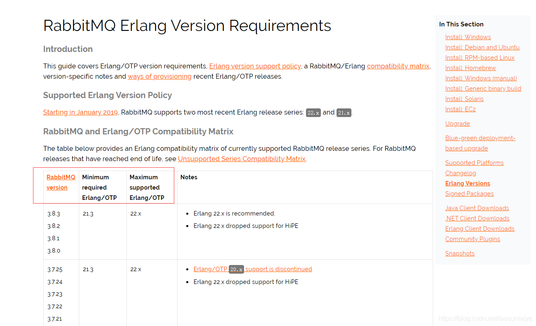Open Install: Generic binary build

483,89
